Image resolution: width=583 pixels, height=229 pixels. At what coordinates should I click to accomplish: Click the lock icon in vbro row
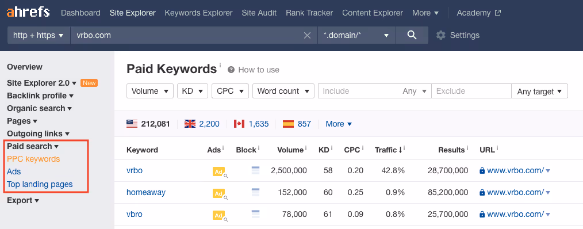pyautogui.click(x=482, y=215)
